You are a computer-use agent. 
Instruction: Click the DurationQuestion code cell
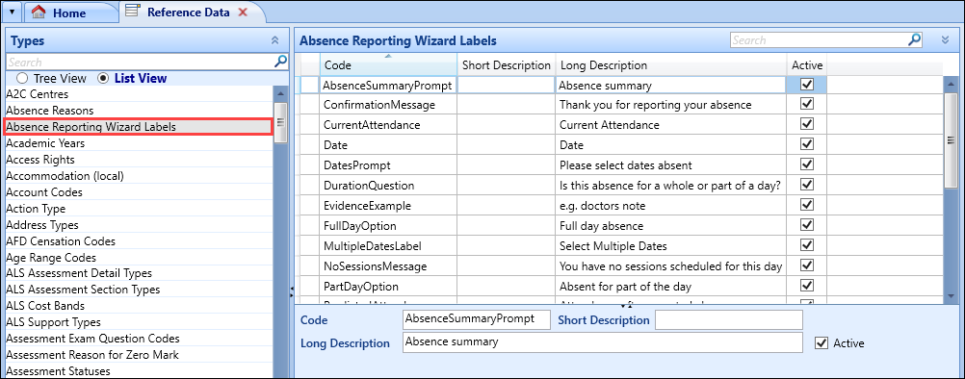tap(388, 185)
